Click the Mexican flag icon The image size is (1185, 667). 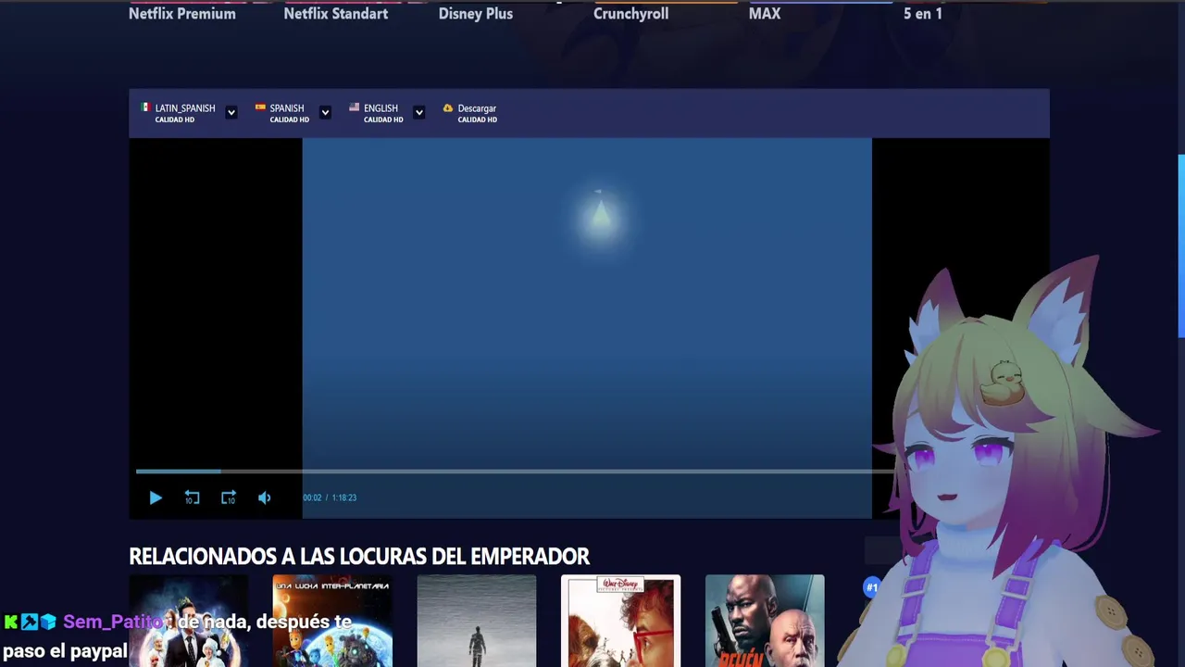point(145,107)
